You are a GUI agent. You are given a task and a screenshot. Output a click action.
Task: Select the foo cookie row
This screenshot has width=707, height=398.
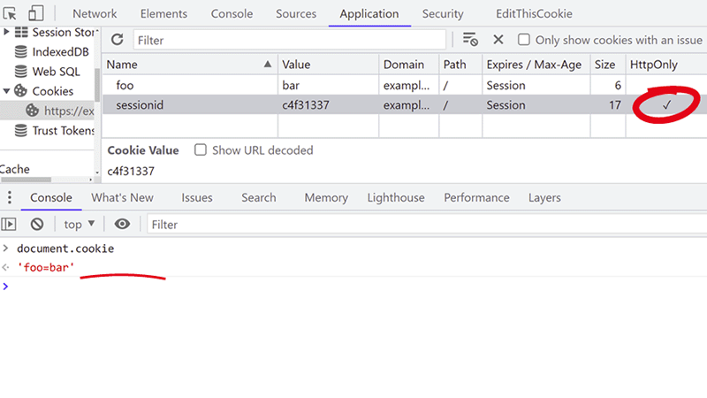tap(405, 85)
